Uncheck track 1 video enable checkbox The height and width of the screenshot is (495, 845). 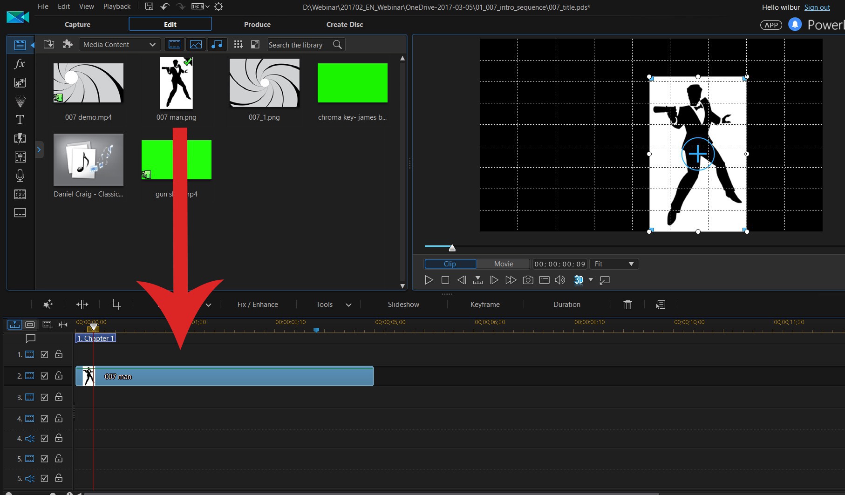pos(44,354)
